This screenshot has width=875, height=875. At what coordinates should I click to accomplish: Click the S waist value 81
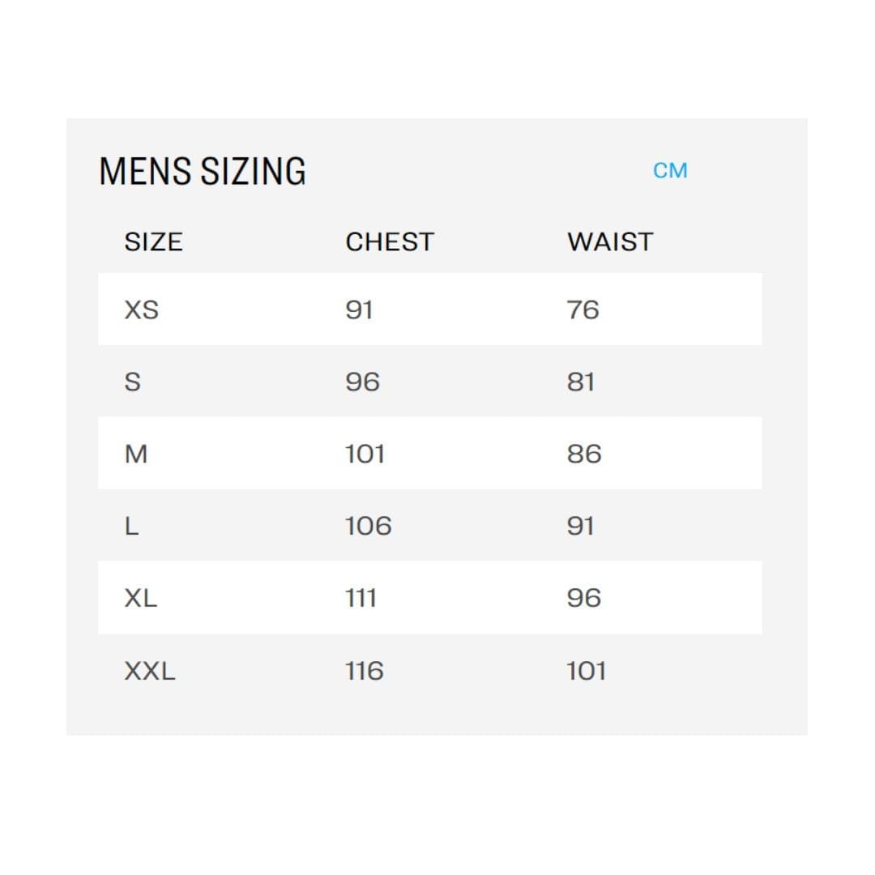click(x=581, y=382)
